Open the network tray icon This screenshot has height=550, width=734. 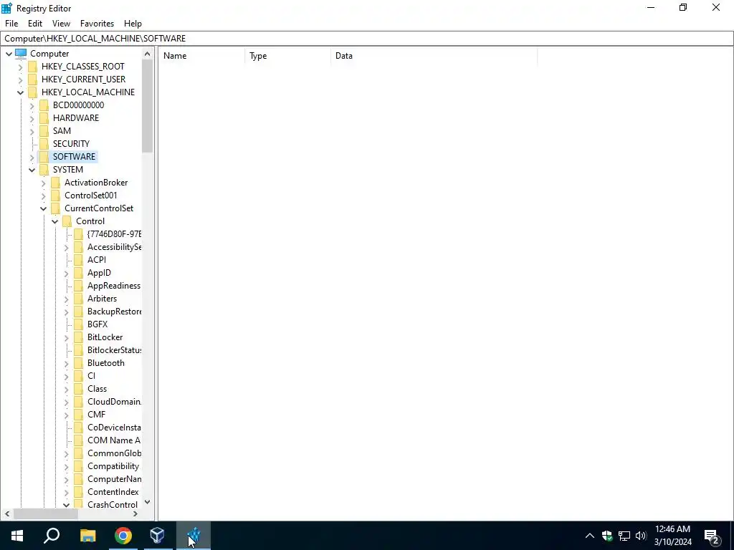(624, 536)
